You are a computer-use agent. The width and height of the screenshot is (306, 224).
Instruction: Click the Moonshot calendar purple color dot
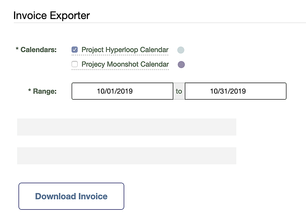181,65
